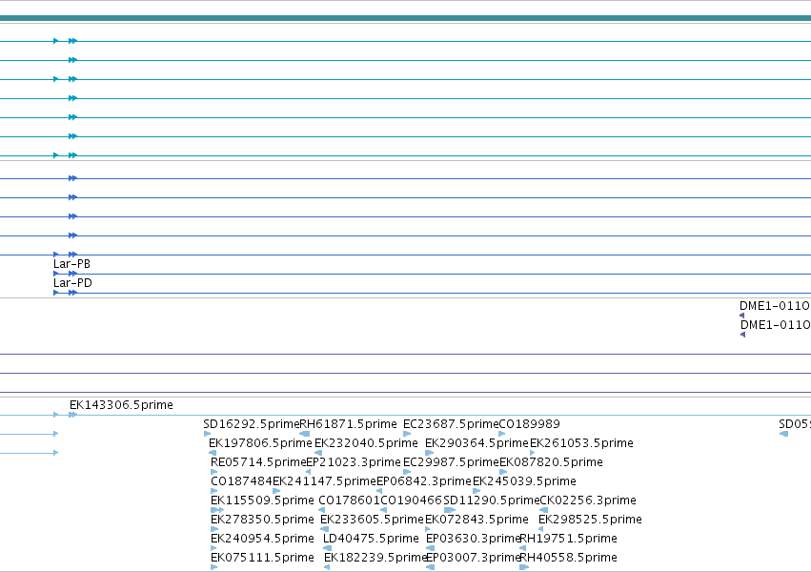This screenshot has width=811, height=572.
Task: Click the EK241147.5prime label
Action: pyautogui.click(x=324, y=481)
